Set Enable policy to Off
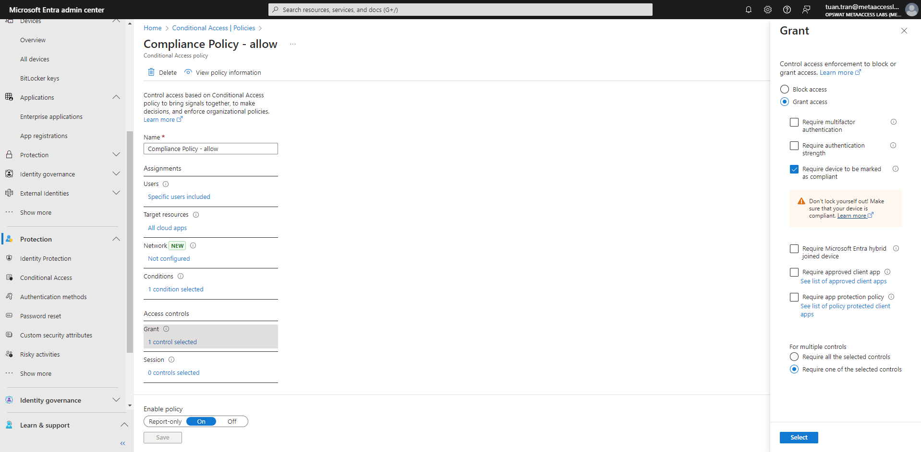The width and height of the screenshot is (921, 452). [x=232, y=421]
